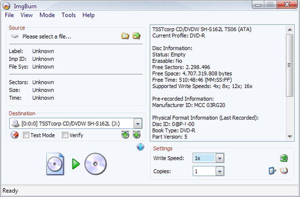This screenshot has height=197, width=300.
Task: Open the Tools menu
Action: (x=68, y=15)
